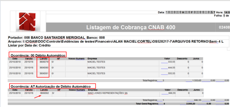Click Nosso Numero header in 00 Débito Automático table
The width and height of the screenshot is (230, 107).
click(x=76, y=59)
